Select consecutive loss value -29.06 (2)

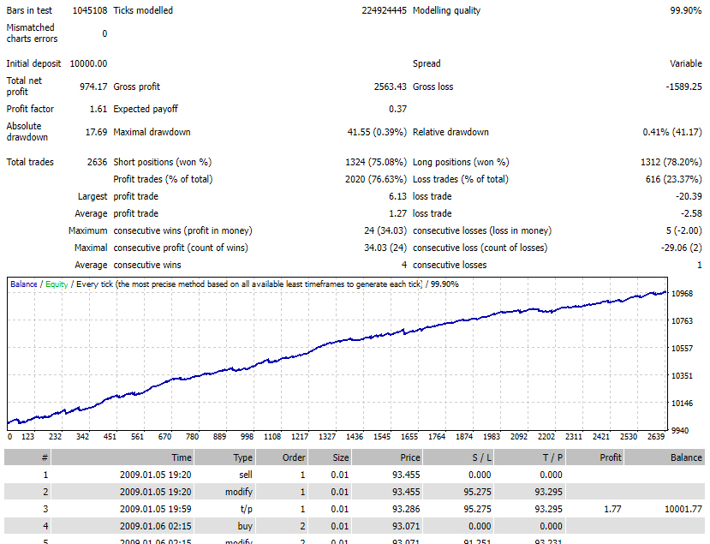[x=681, y=248]
